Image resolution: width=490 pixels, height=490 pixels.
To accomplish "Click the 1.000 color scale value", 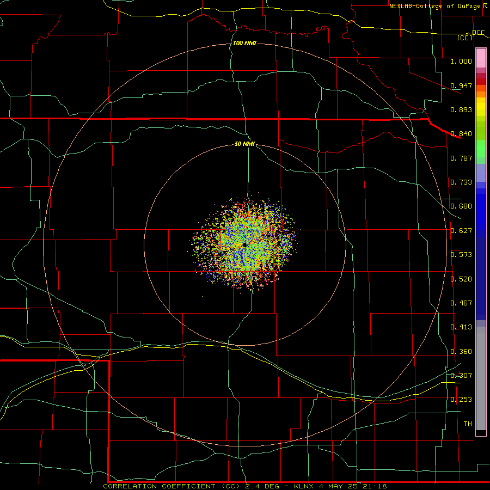I will [461, 62].
